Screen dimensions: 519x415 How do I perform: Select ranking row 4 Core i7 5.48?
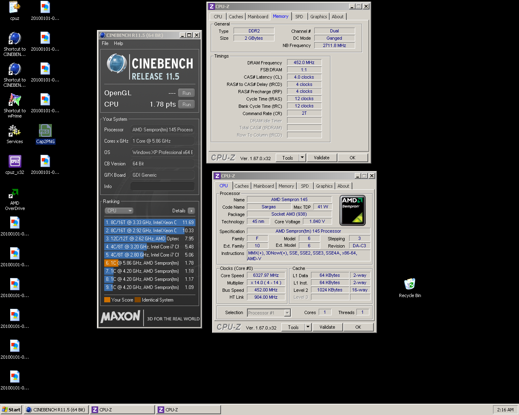pyautogui.click(x=150, y=247)
